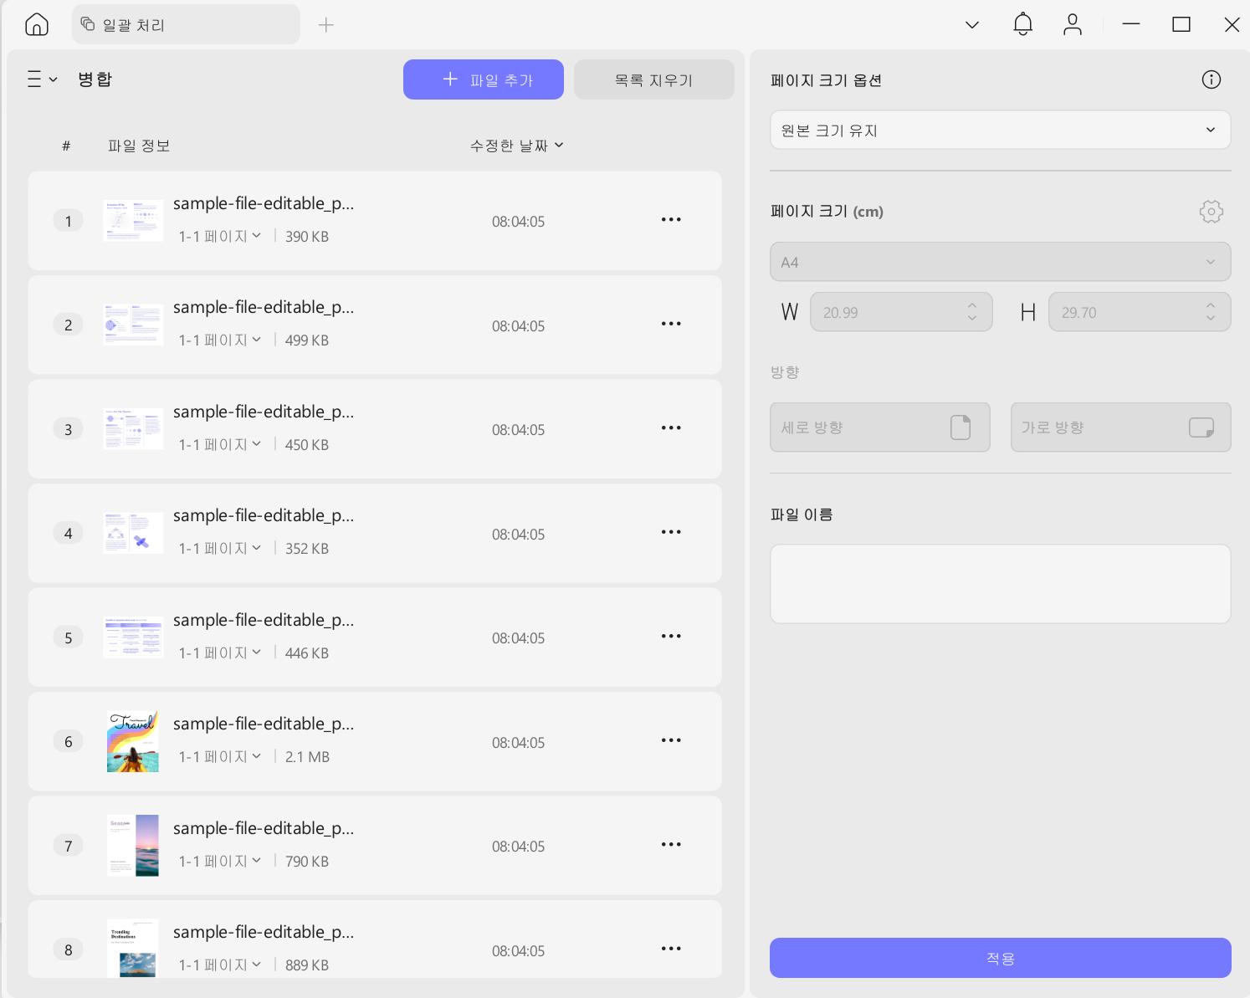The height and width of the screenshot is (998, 1250).
Task: Open the A4 page size dropdown
Action: (x=1000, y=262)
